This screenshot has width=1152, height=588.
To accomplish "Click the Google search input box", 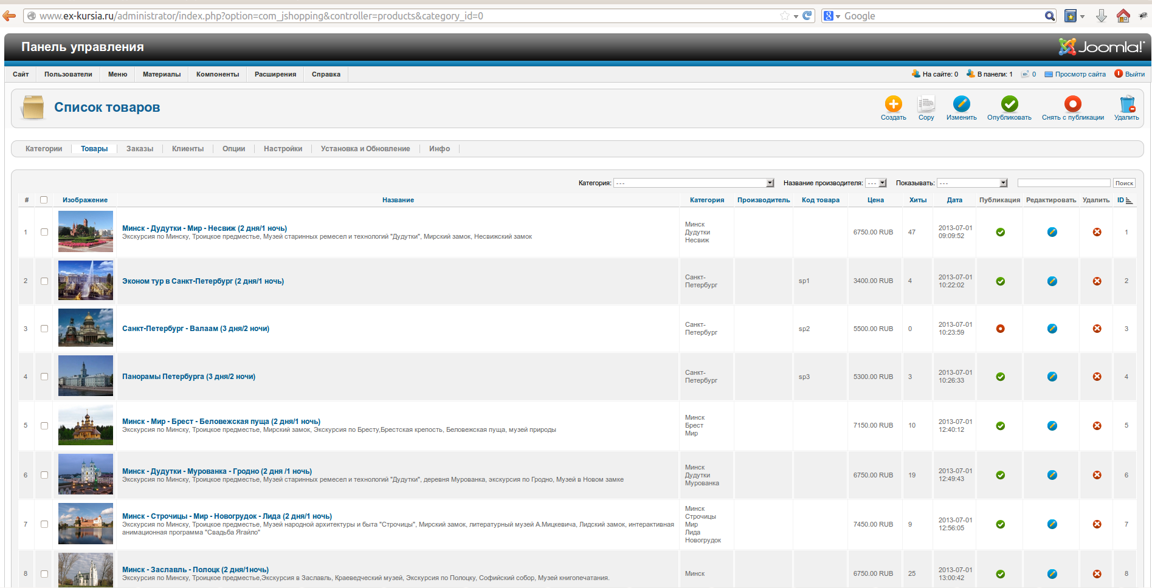I will pos(942,16).
